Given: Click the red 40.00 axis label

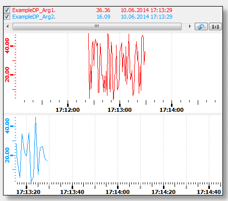Looking at the screenshot, I should [7, 46].
